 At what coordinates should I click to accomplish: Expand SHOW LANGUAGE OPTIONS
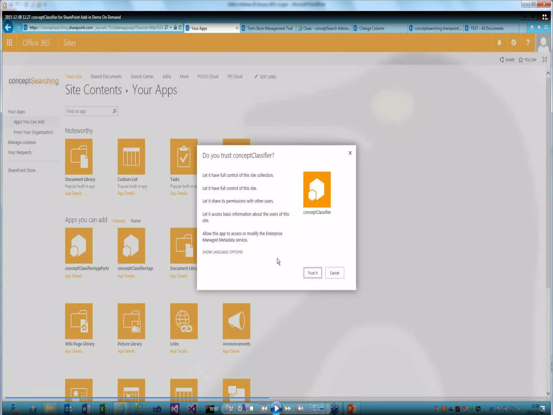(222, 252)
